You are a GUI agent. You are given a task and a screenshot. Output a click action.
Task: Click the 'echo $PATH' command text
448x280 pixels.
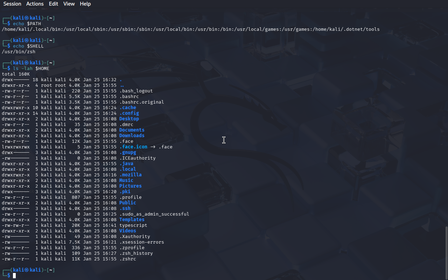click(27, 24)
